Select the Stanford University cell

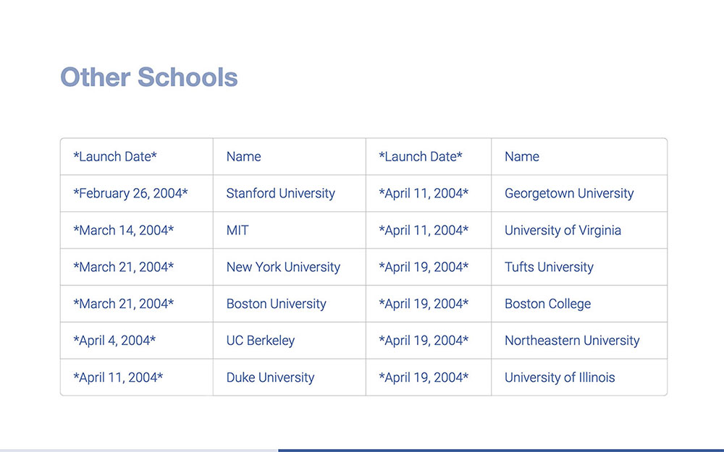[280, 193]
